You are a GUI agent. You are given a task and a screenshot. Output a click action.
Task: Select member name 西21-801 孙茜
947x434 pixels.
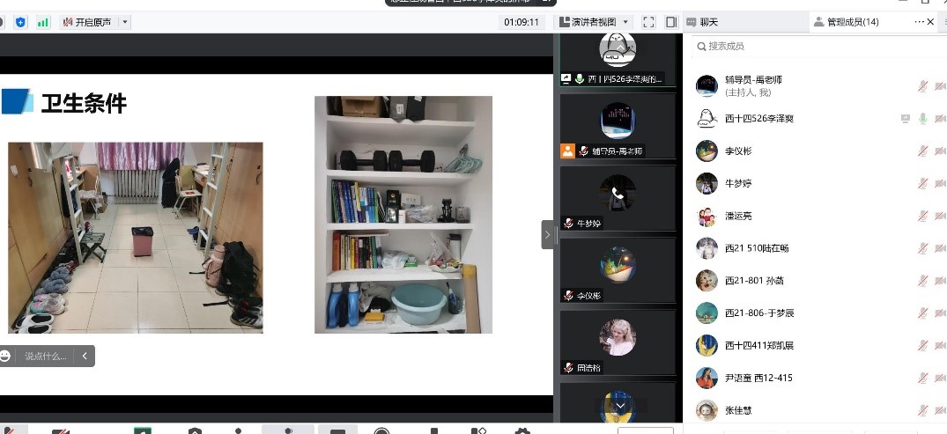tap(754, 281)
